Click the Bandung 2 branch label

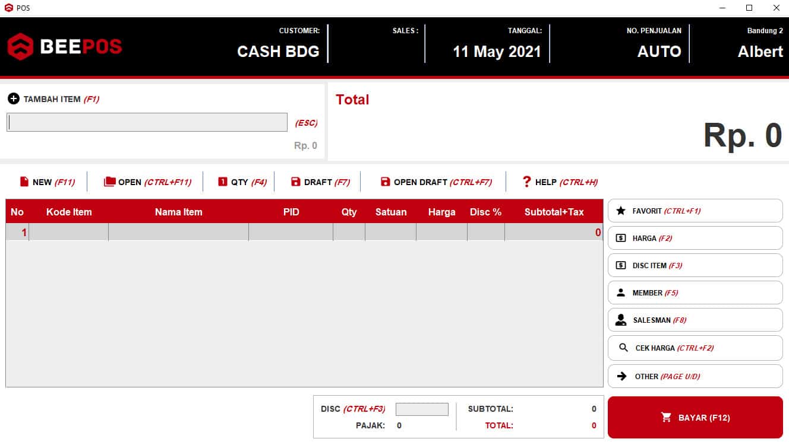tap(765, 31)
